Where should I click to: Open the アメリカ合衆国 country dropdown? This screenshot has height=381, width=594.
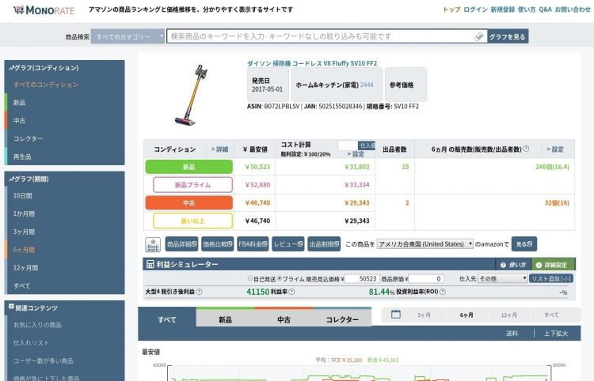pyautogui.click(x=425, y=244)
